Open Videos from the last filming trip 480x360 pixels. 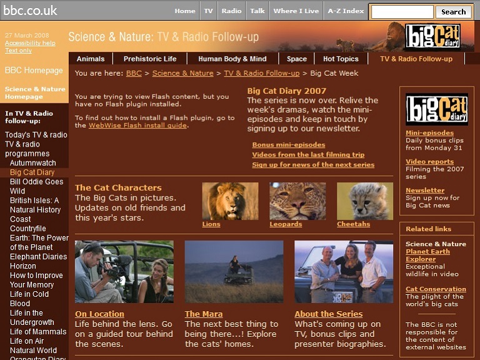pyautogui.click(x=308, y=155)
